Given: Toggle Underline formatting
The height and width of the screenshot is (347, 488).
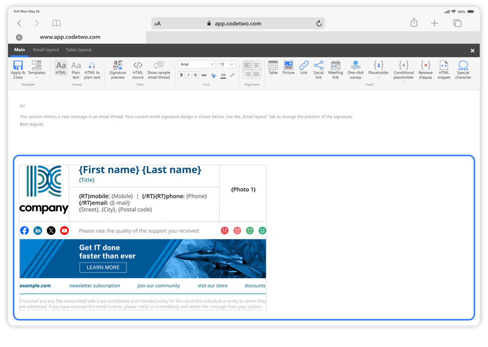Looking at the screenshot, I should pyautogui.click(x=196, y=75).
